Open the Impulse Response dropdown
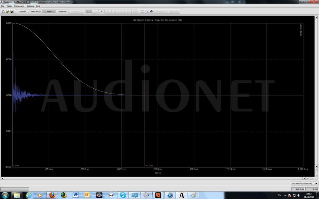Viewport: 319px width, 199px height. tap(304, 183)
